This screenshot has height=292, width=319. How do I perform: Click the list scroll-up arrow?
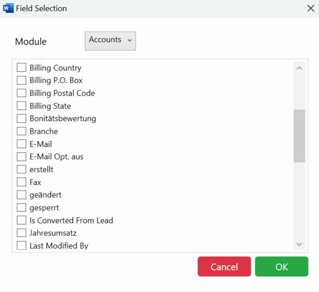299,68
